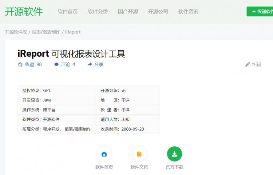Click the 官方下载 label
Viewport: 273px width, 175px height.
174,167
